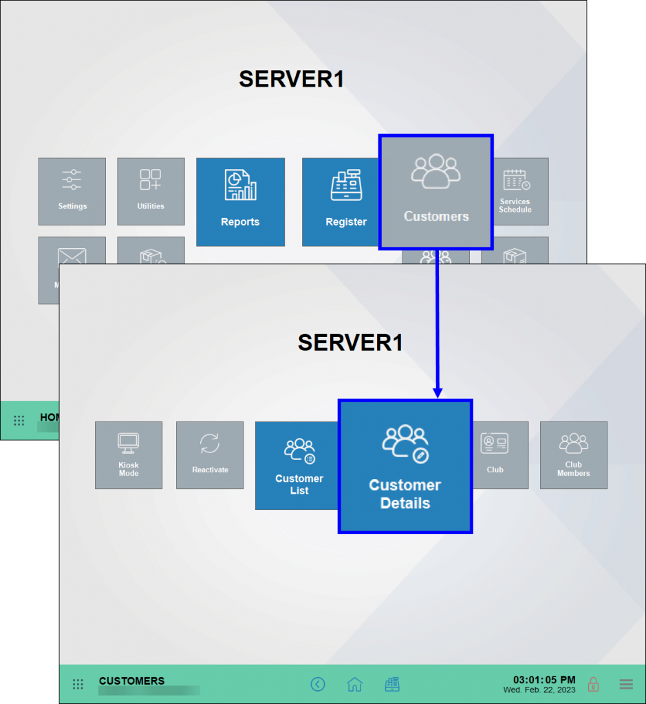The width and height of the screenshot is (646, 704).
Task: Open the app grid beside CUSTOMERS label
Action: point(78,684)
